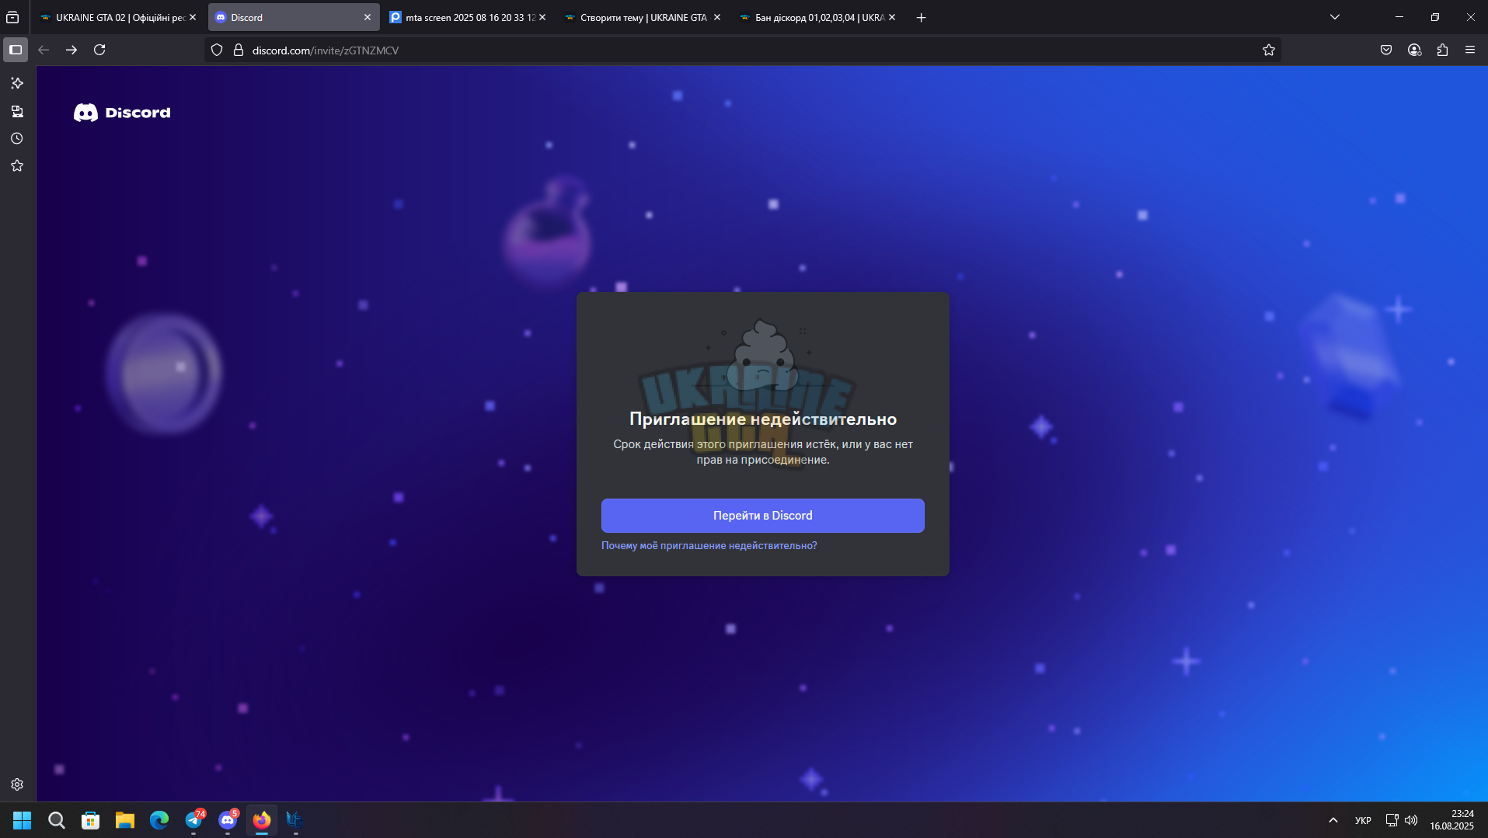View site security padlock information
Screen dimensions: 1488x838
coord(239,50)
